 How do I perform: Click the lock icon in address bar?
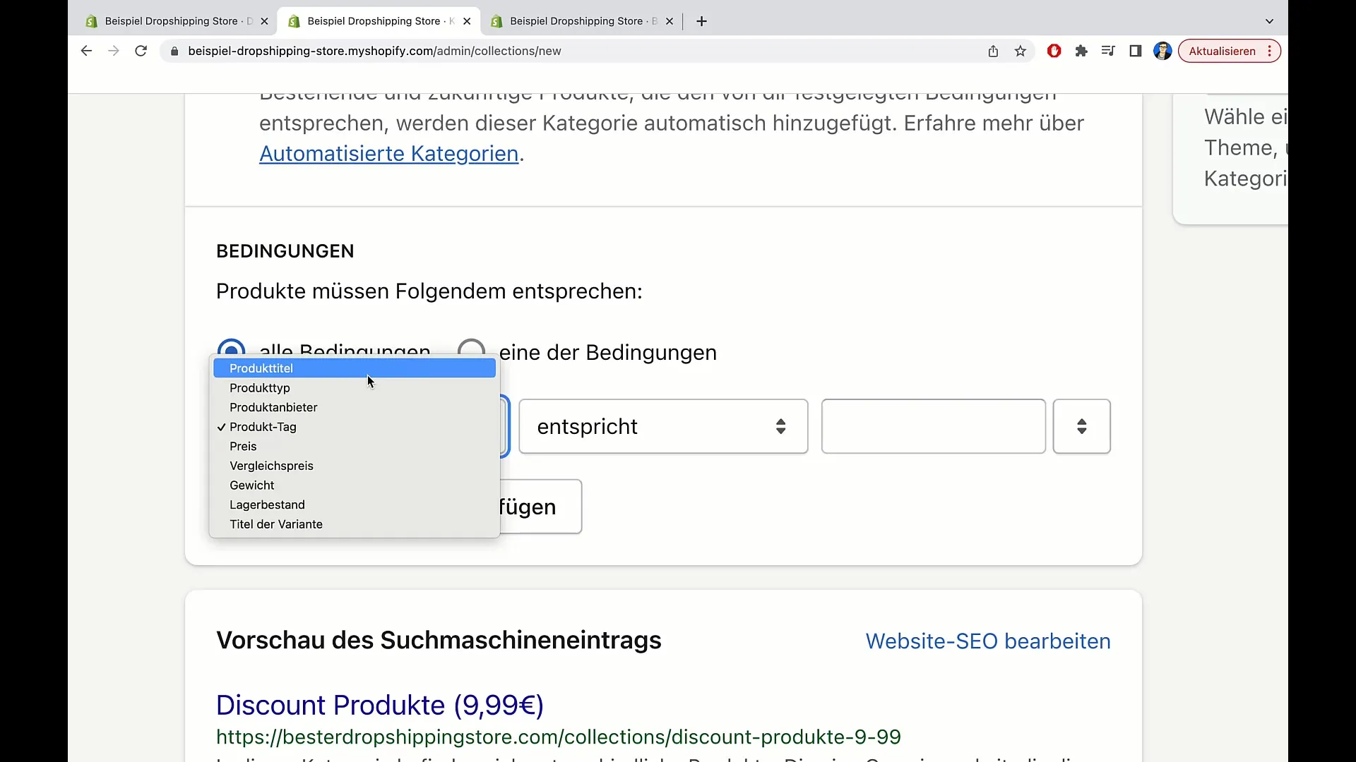[x=174, y=51]
